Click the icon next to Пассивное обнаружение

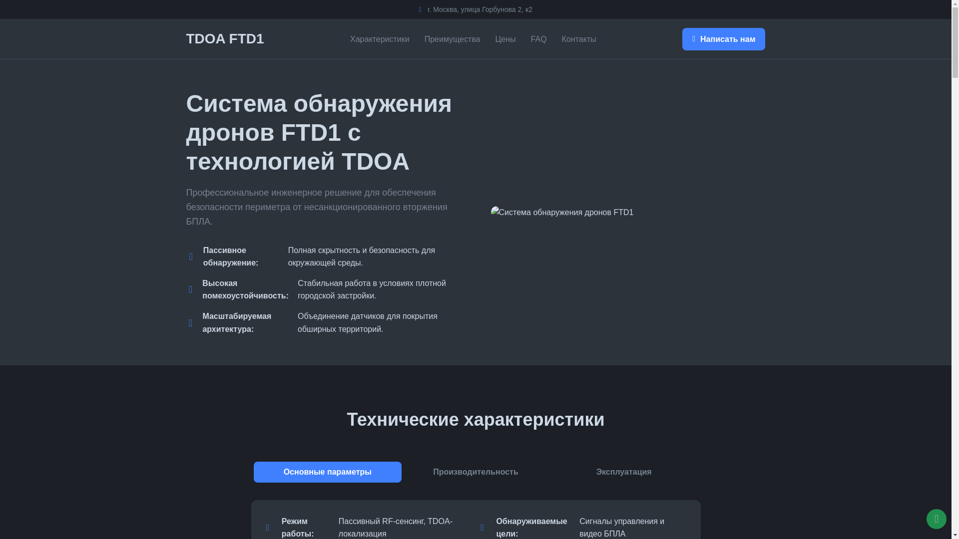(x=191, y=257)
